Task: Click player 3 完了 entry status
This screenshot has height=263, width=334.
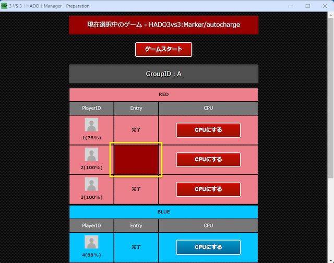Action: 136,189
